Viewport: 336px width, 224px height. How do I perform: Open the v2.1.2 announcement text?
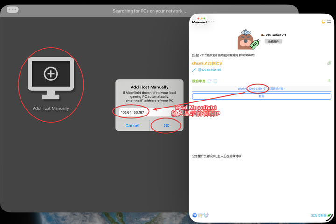coord(223,55)
